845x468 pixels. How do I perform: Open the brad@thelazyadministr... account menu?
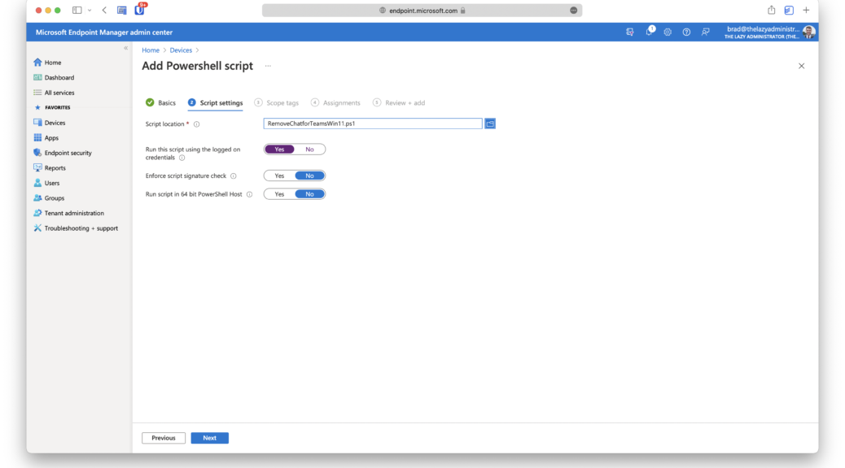pos(762,32)
